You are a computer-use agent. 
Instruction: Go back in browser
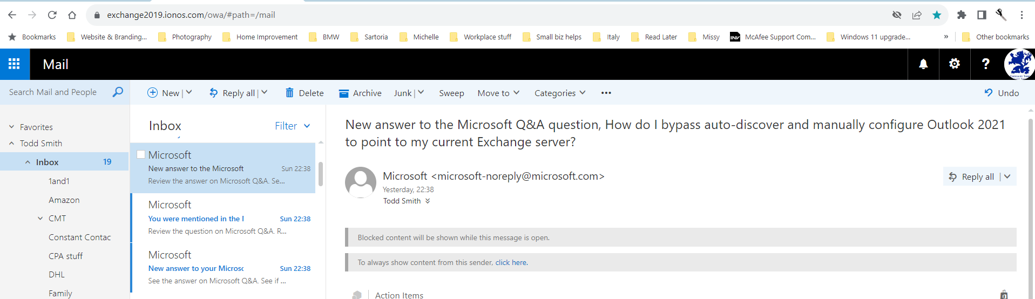point(12,15)
